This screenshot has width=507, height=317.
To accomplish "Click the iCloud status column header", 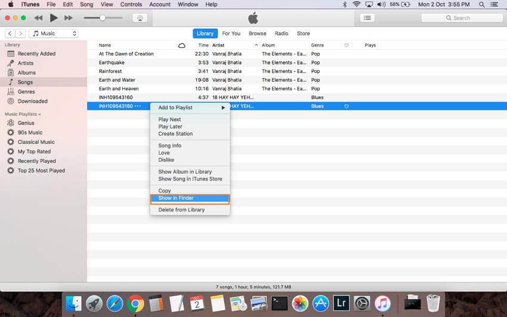I will (182, 45).
